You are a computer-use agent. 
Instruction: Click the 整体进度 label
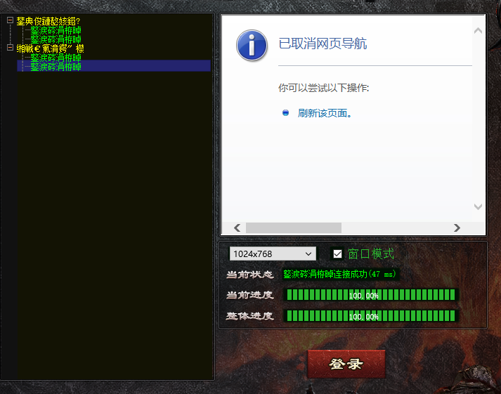tap(250, 316)
